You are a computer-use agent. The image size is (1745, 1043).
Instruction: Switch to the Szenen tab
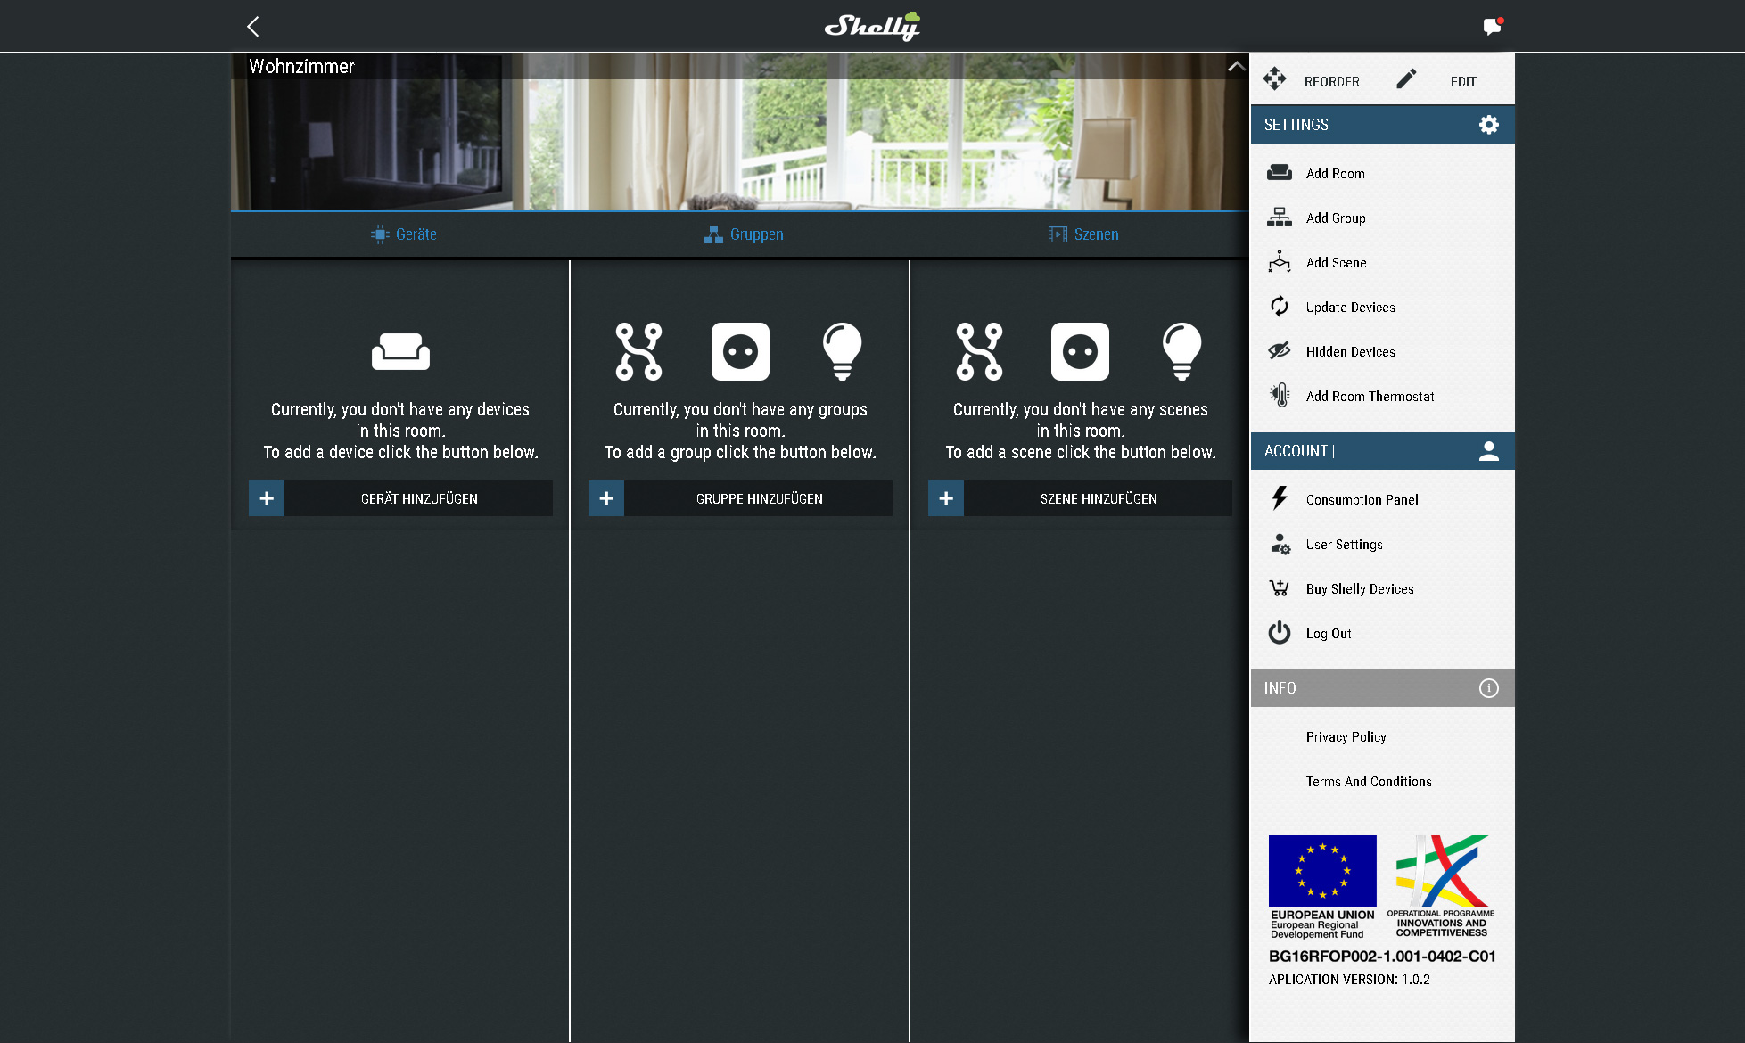pos(1083,234)
